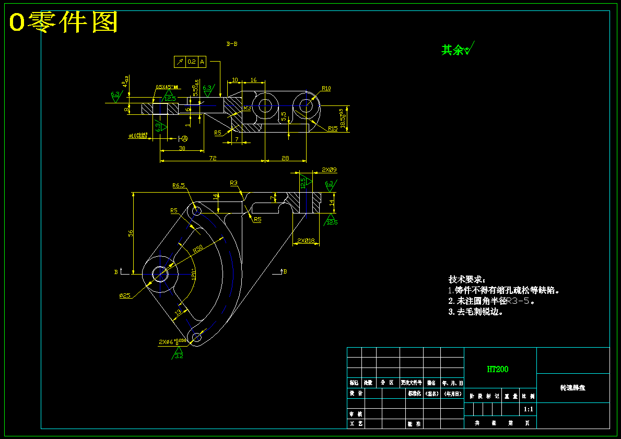Click the '审核' title block cell
Screen dimensions: 621x439
(x=356, y=413)
